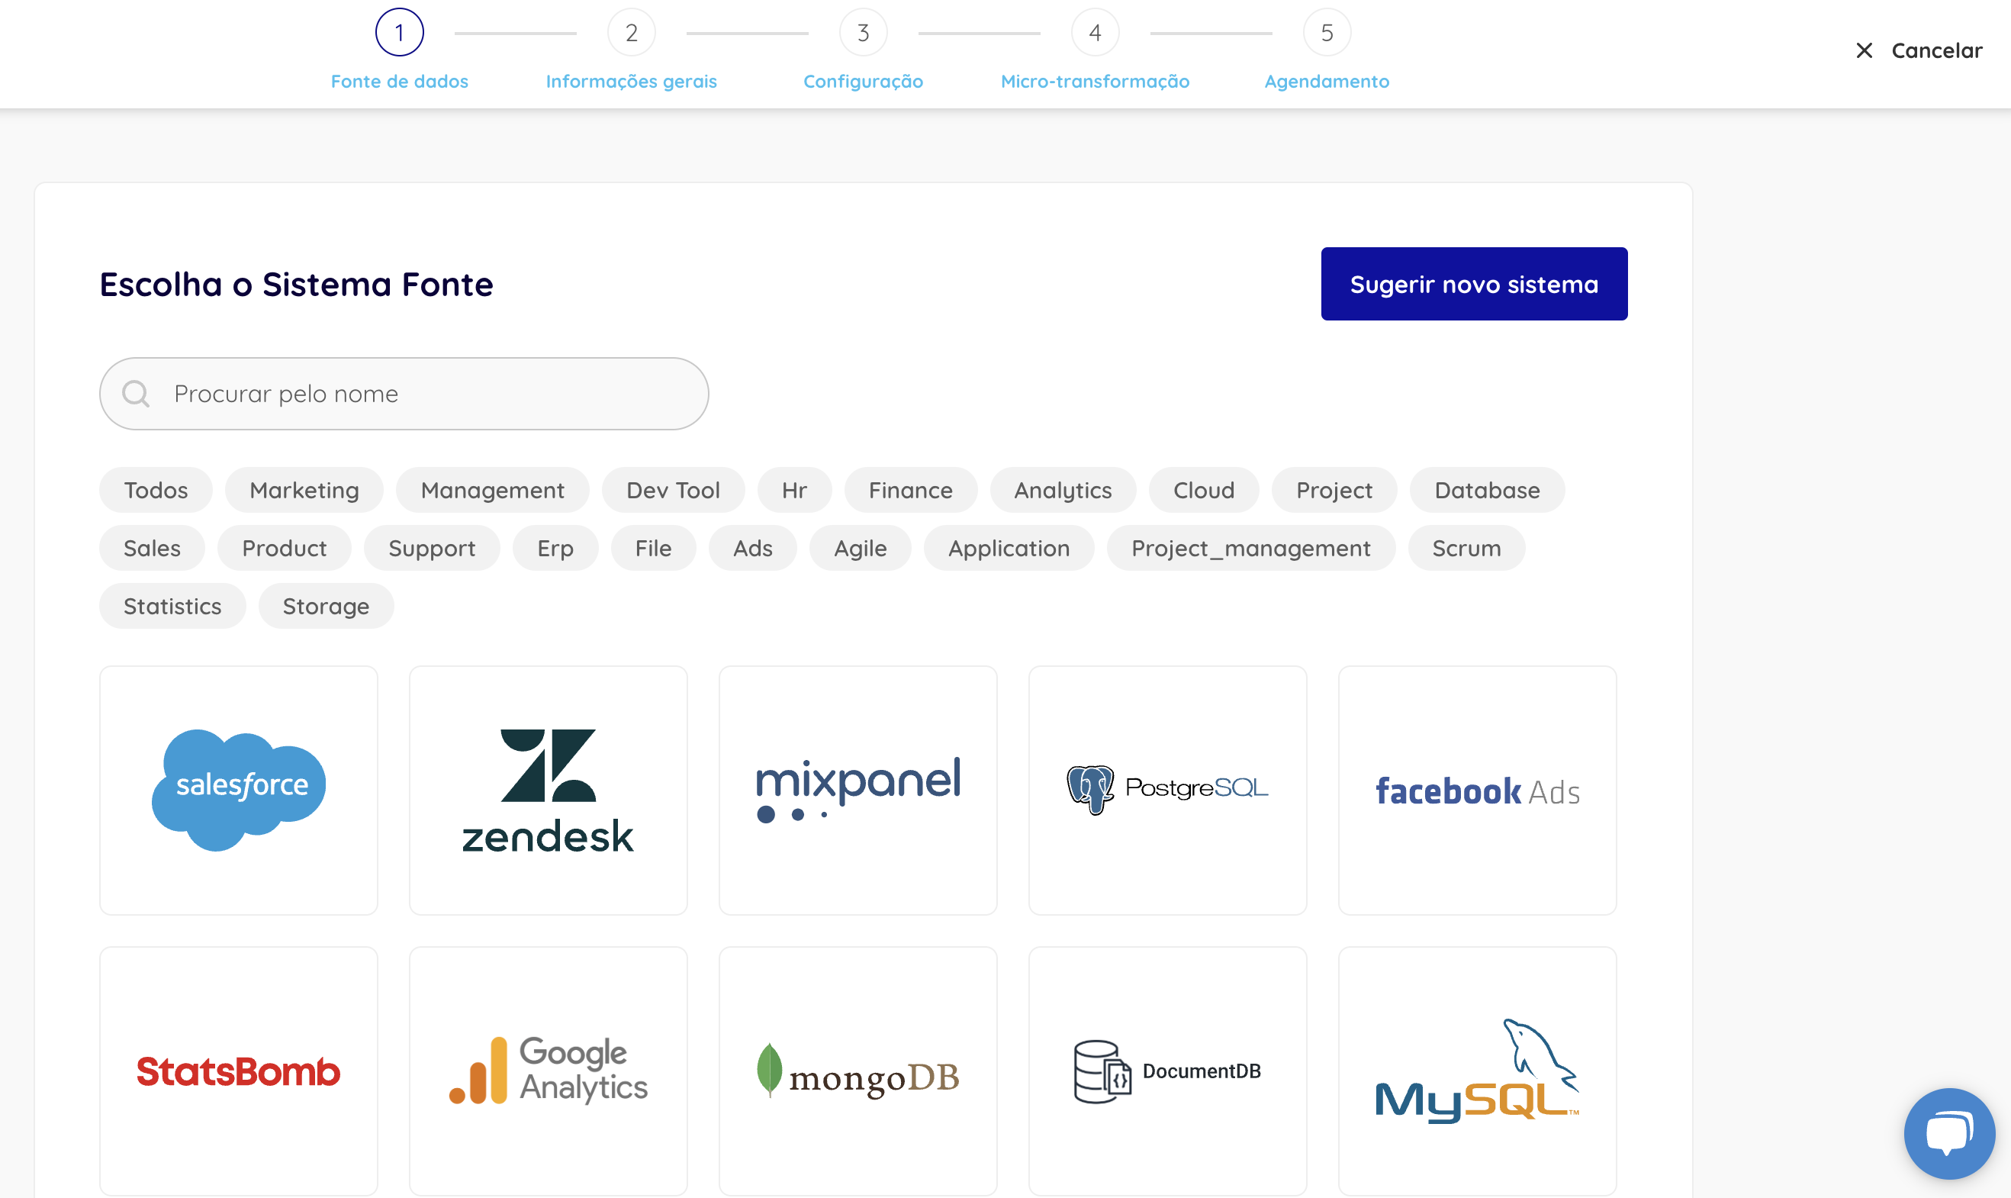Go to step 4 circle
Viewport: 2011px width, 1198px height.
(x=1095, y=32)
